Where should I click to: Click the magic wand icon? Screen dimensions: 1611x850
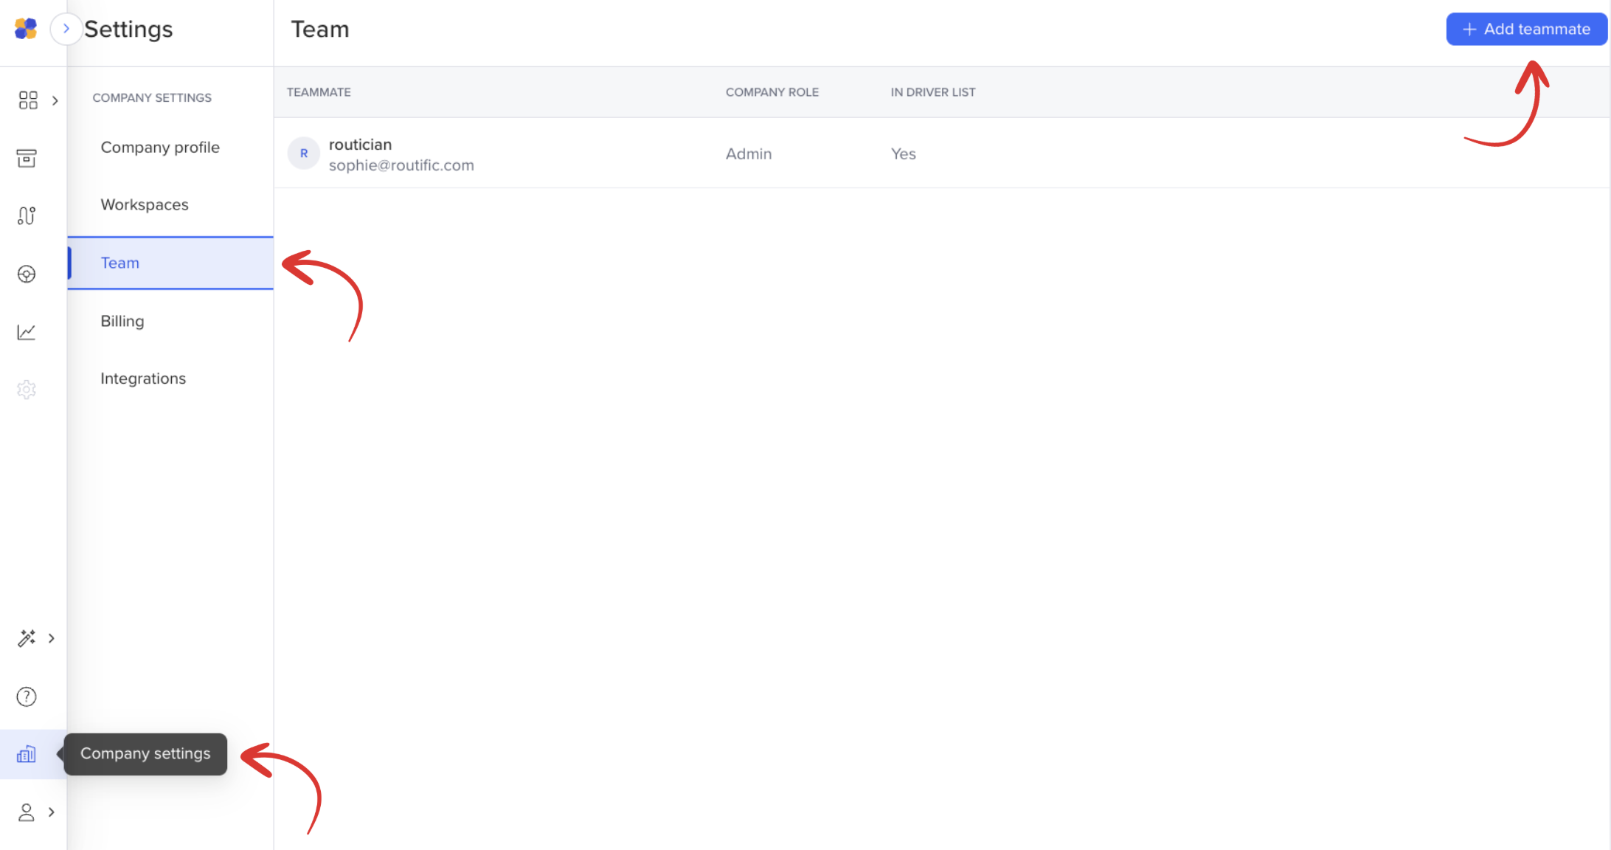(27, 638)
